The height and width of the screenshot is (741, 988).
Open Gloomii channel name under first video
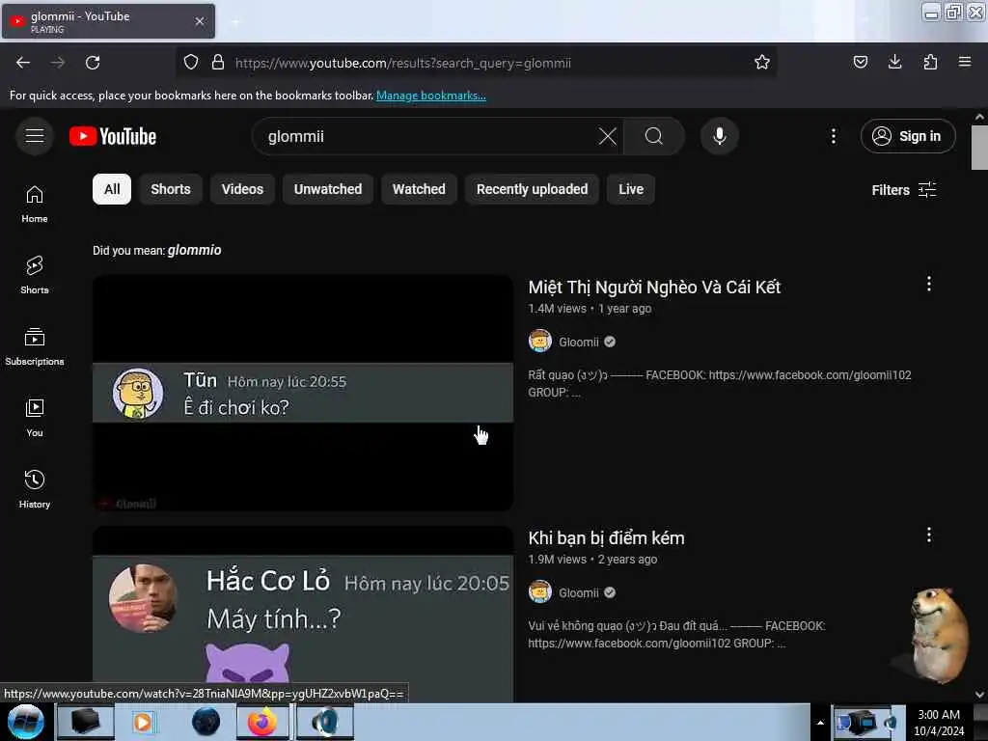coord(579,342)
